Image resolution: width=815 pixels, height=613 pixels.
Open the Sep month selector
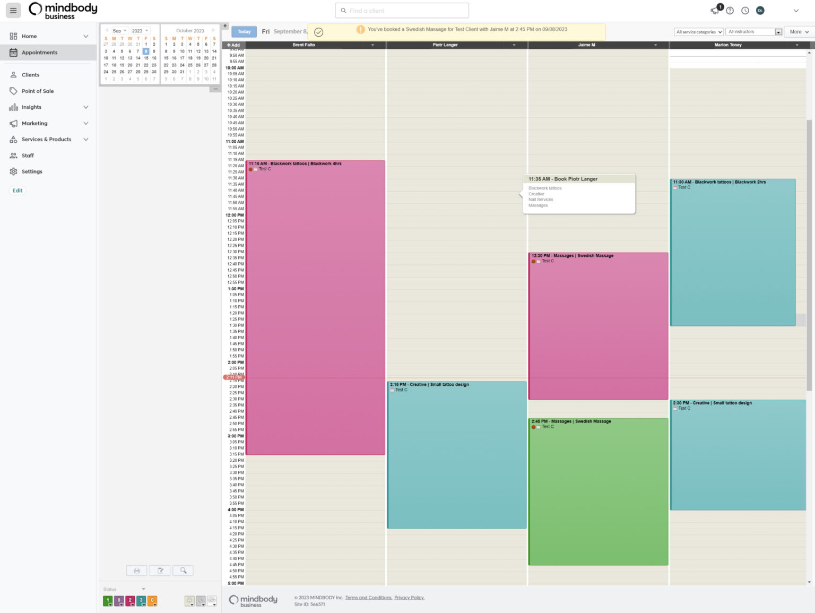119,31
